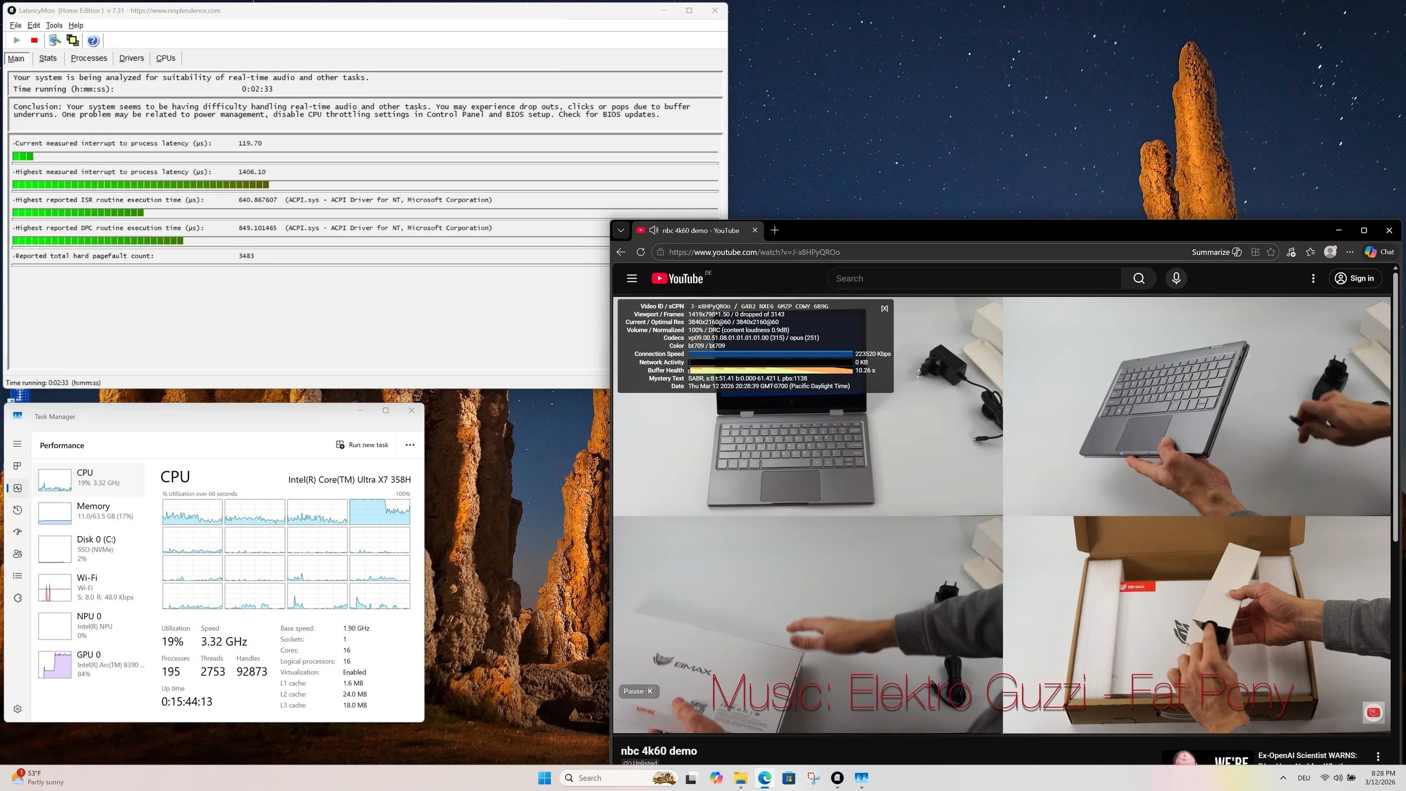Screen dimensions: 1406x791
Task: Show hidden system tray icons chevron
Action: [x=1283, y=778]
